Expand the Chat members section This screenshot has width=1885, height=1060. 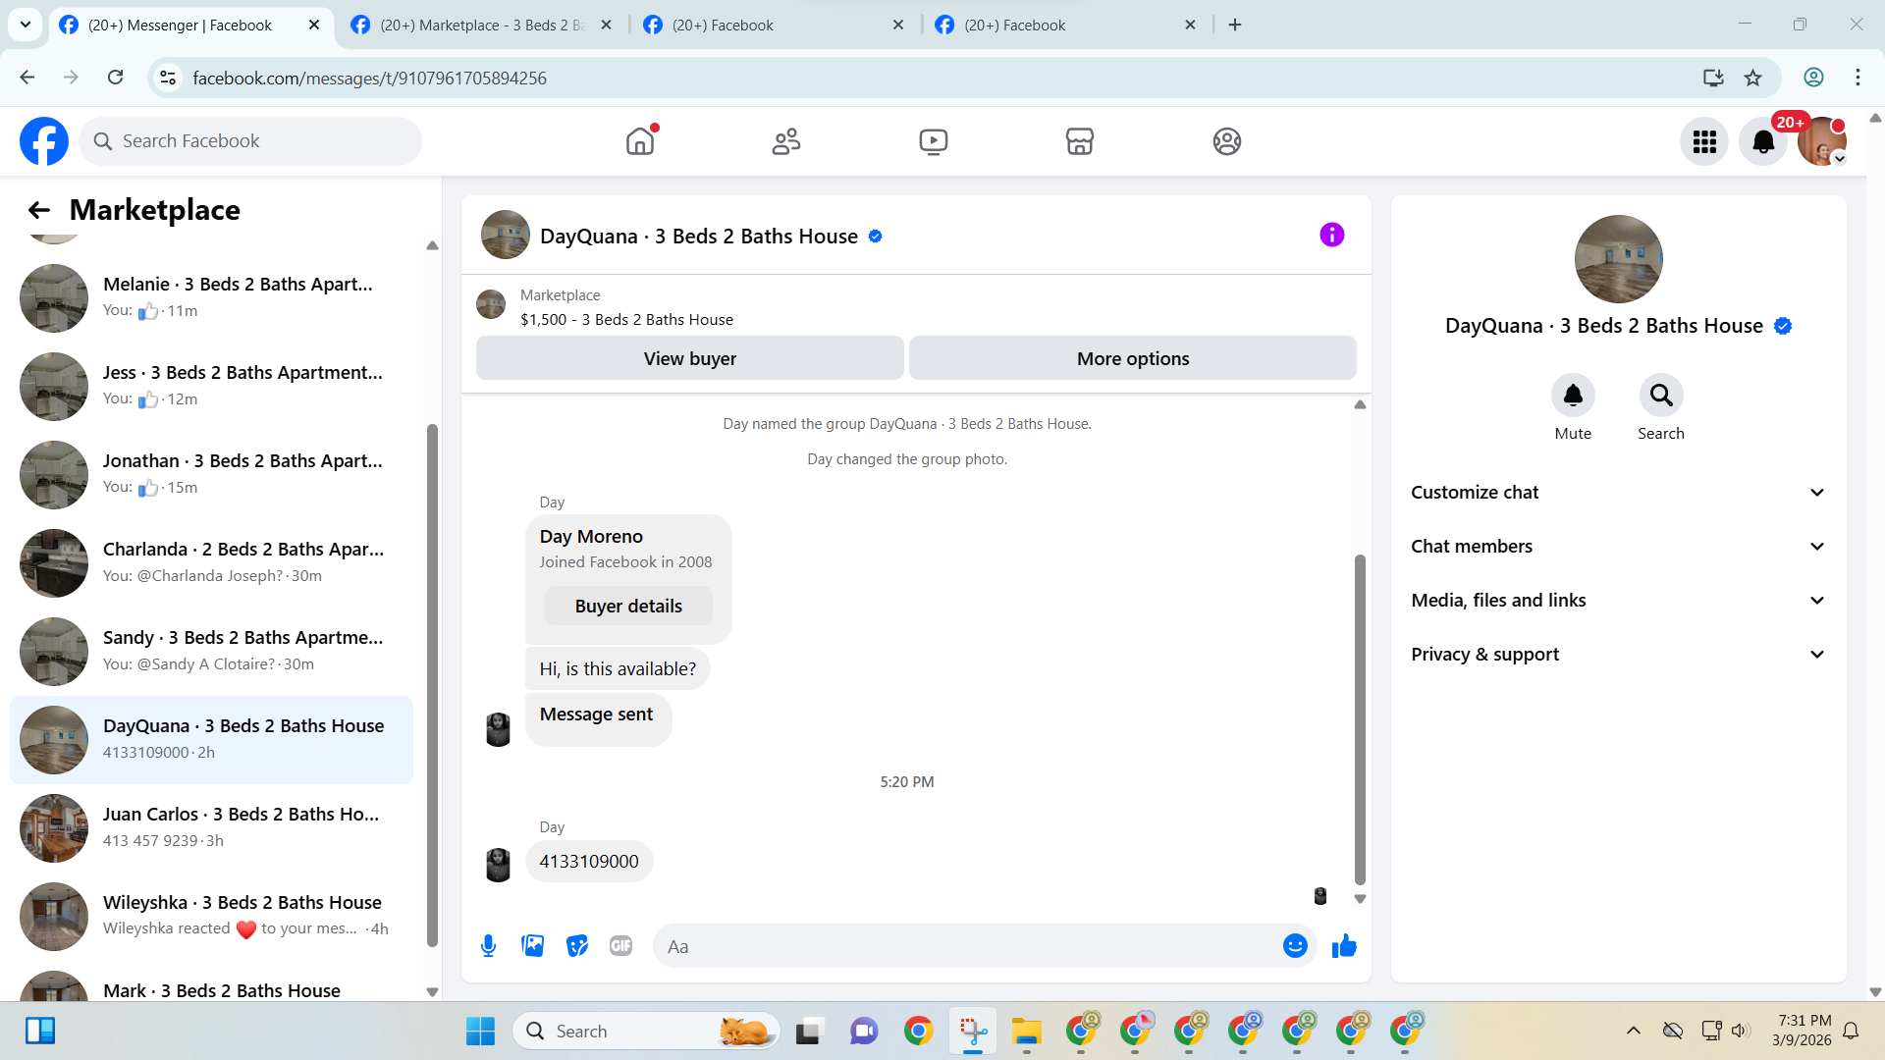click(1618, 547)
